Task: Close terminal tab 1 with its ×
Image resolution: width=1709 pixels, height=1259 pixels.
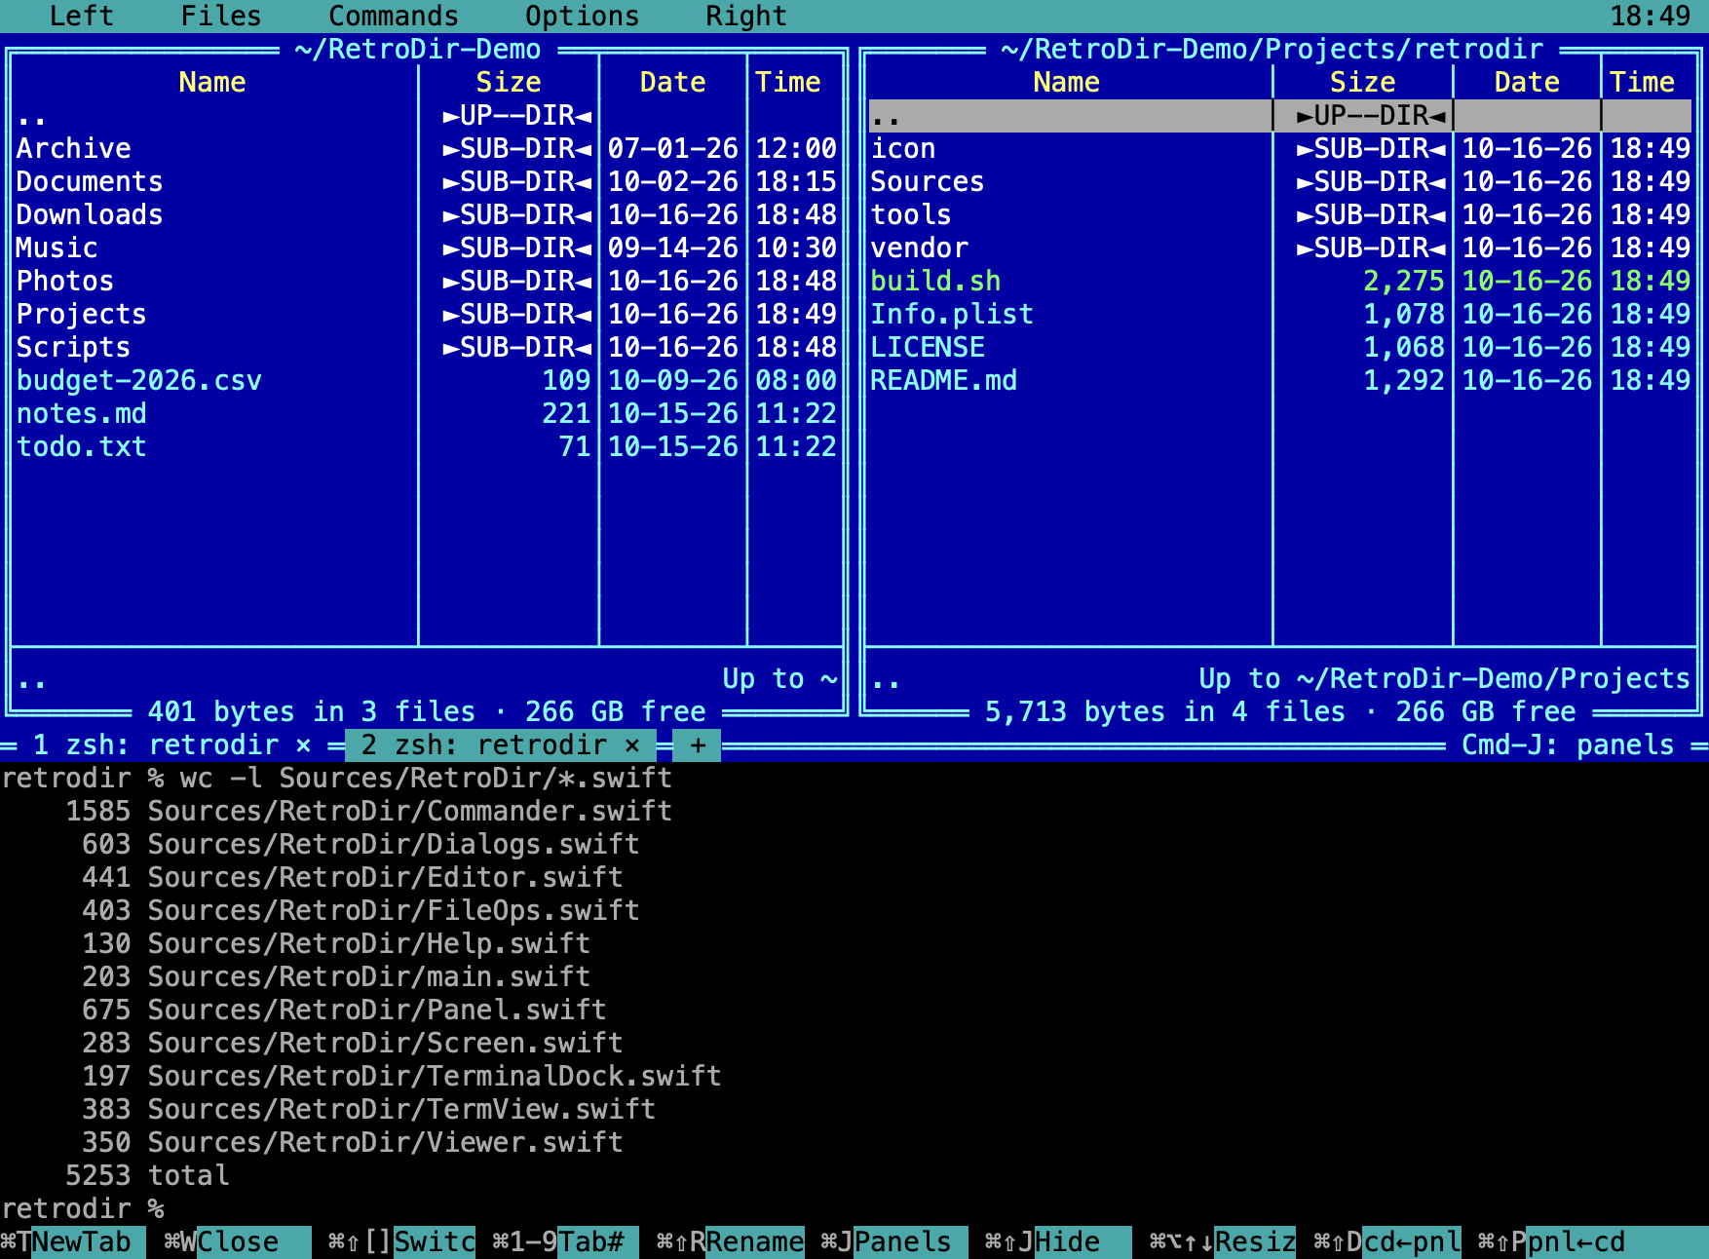Action: 304,745
